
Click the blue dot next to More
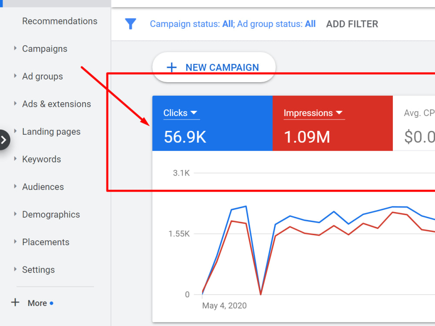point(51,303)
